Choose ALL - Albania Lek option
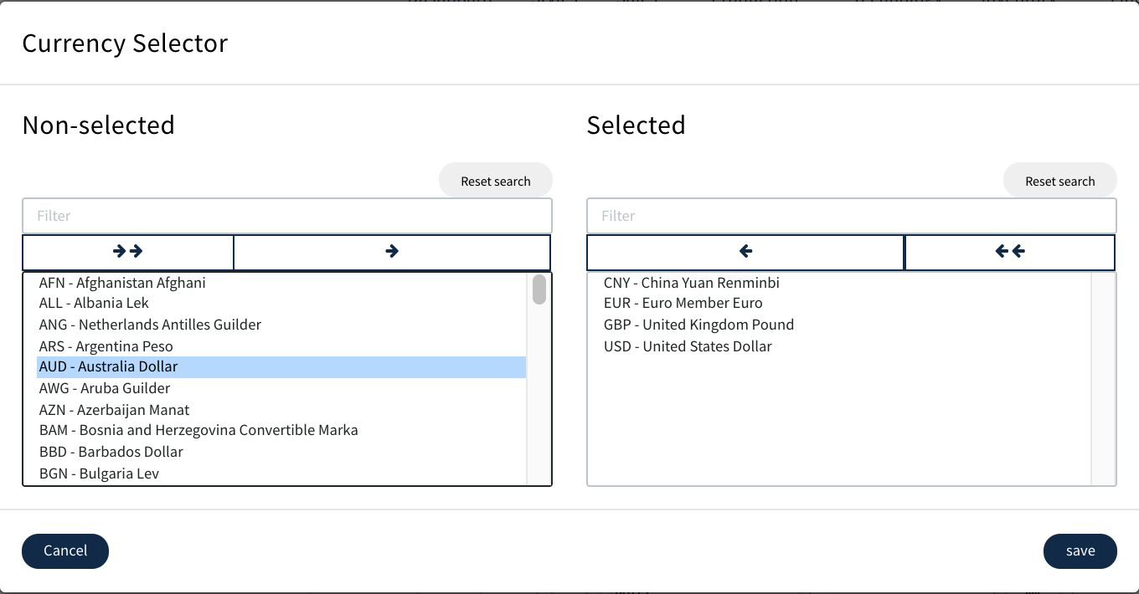The image size is (1139, 594). [94, 303]
